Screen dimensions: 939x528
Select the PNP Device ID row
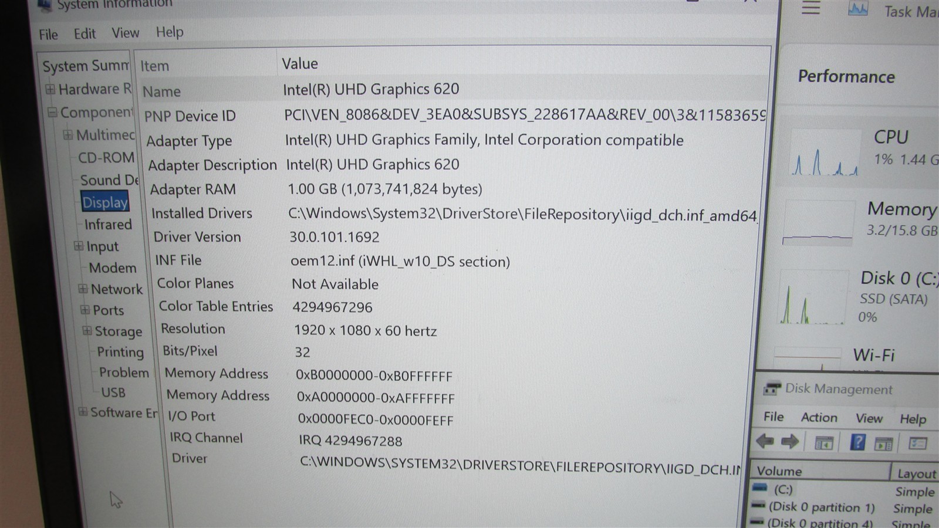[x=454, y=115]
